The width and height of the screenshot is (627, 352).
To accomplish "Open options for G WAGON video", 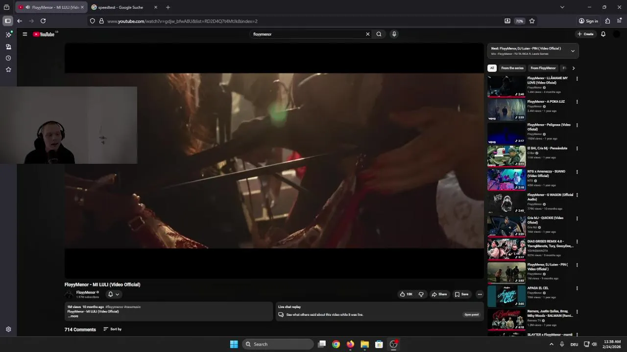I will point(577,195).
